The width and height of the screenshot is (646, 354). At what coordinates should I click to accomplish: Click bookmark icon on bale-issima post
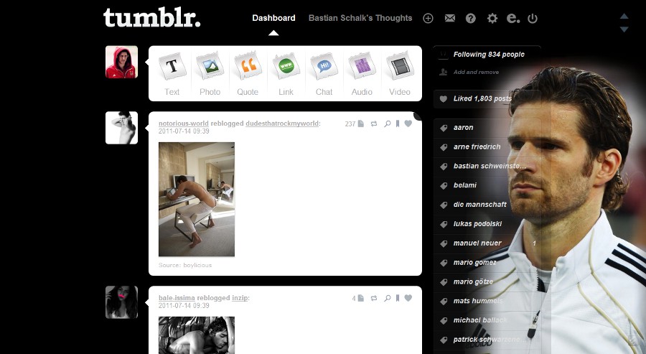click(x=398, y=298)
